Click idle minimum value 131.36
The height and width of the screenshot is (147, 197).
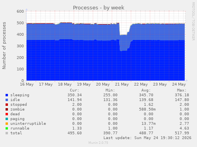coord(110,100)
